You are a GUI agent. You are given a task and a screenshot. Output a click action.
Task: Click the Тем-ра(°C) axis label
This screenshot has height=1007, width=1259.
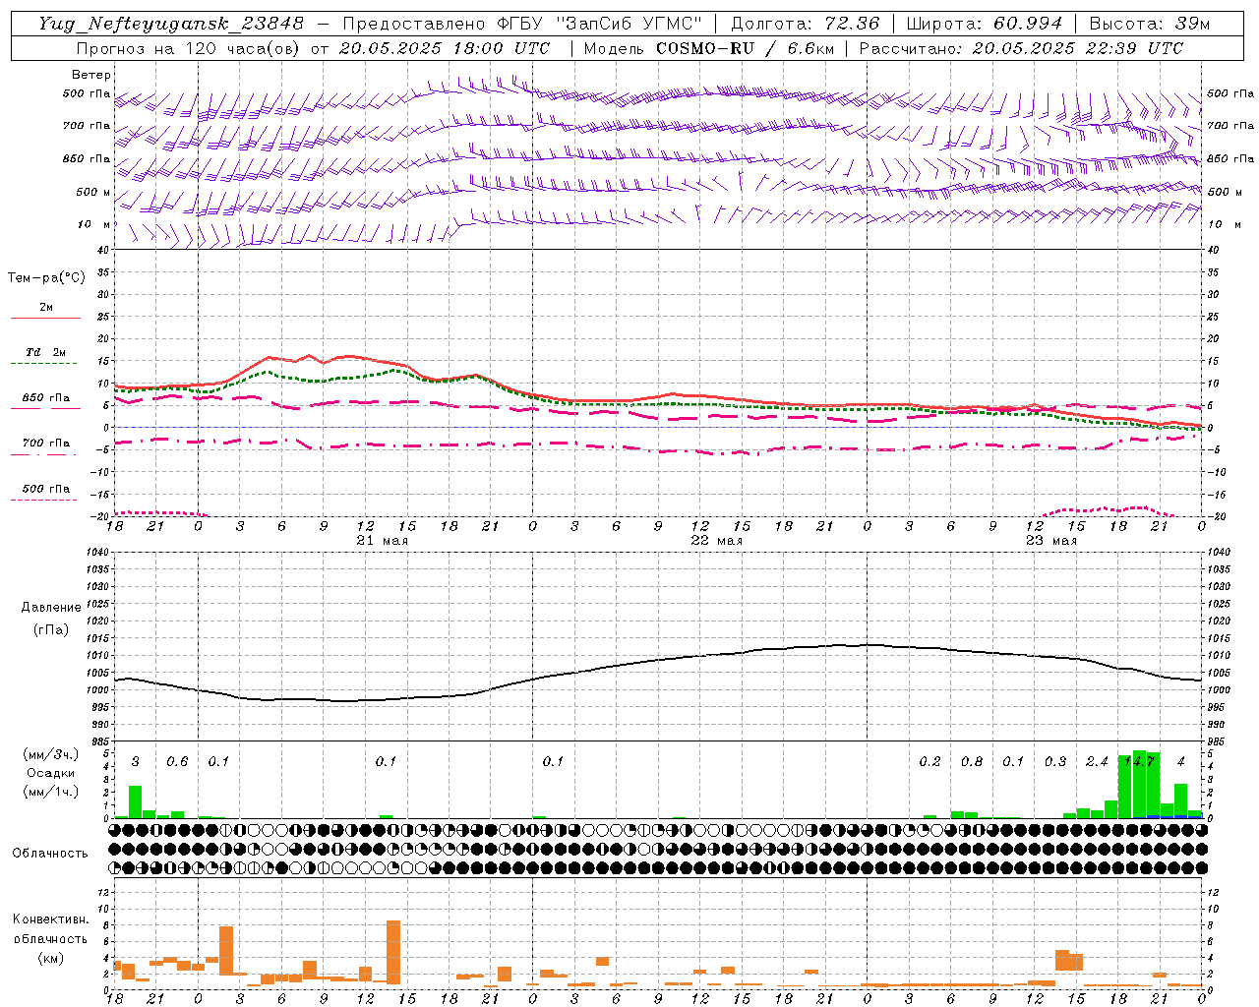pos(46,278)
